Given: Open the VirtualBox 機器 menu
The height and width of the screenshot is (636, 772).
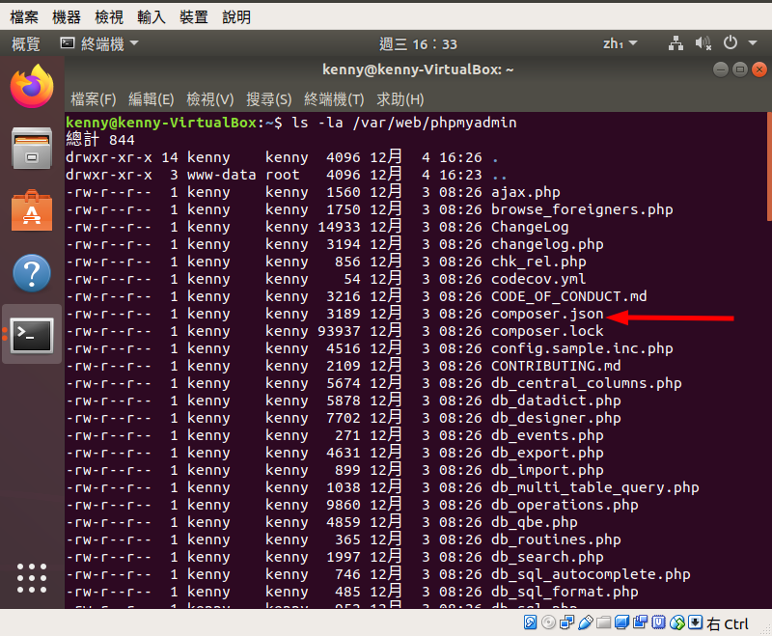Looking at the screenshot, I should coord(67,17).
